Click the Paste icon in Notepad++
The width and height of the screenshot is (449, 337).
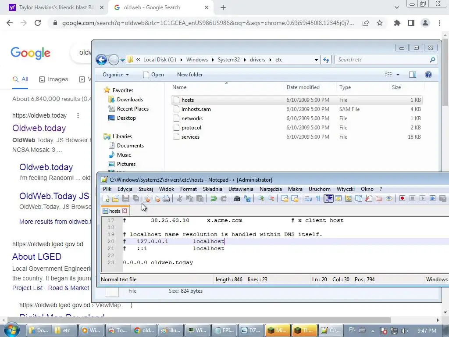pos(200,198)
